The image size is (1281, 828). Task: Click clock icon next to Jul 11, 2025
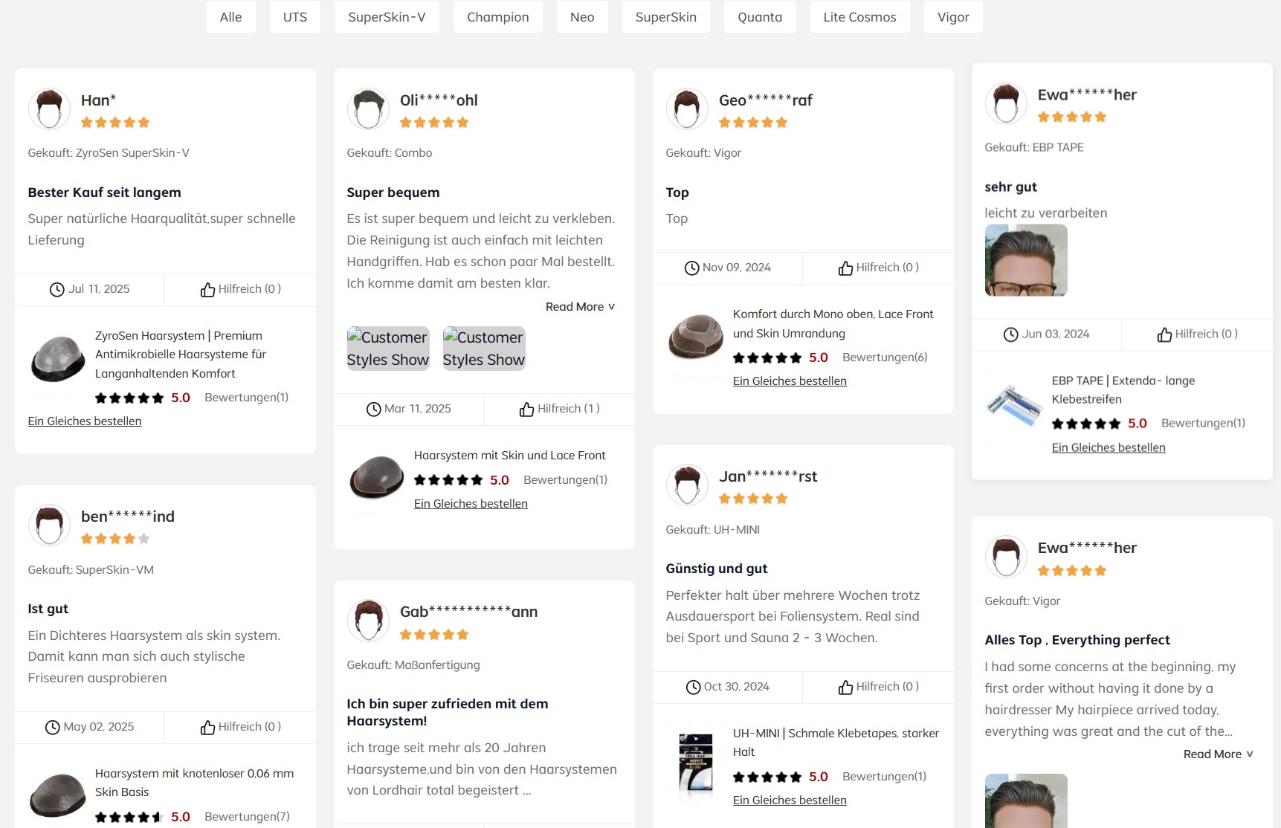click(x=57, y=290)
